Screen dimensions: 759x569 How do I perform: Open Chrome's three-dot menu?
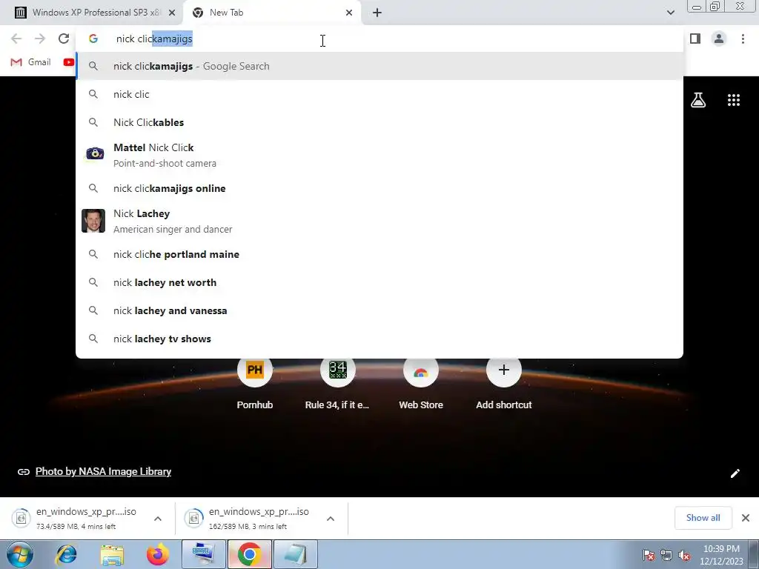click(x=743, y=39)
